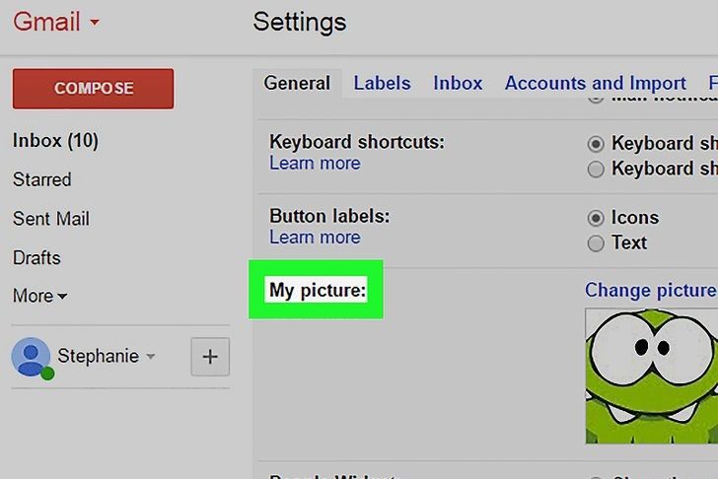Screen dimensions: 718x479
Task: Switch to the Labels tab
Action: pyautogui.click(x=382, y=84)
